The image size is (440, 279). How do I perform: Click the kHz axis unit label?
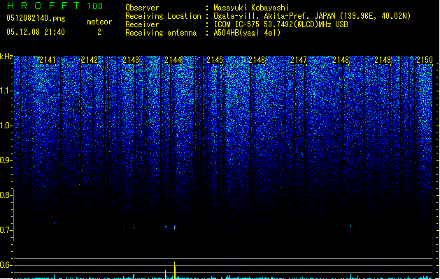coord(6,56)
